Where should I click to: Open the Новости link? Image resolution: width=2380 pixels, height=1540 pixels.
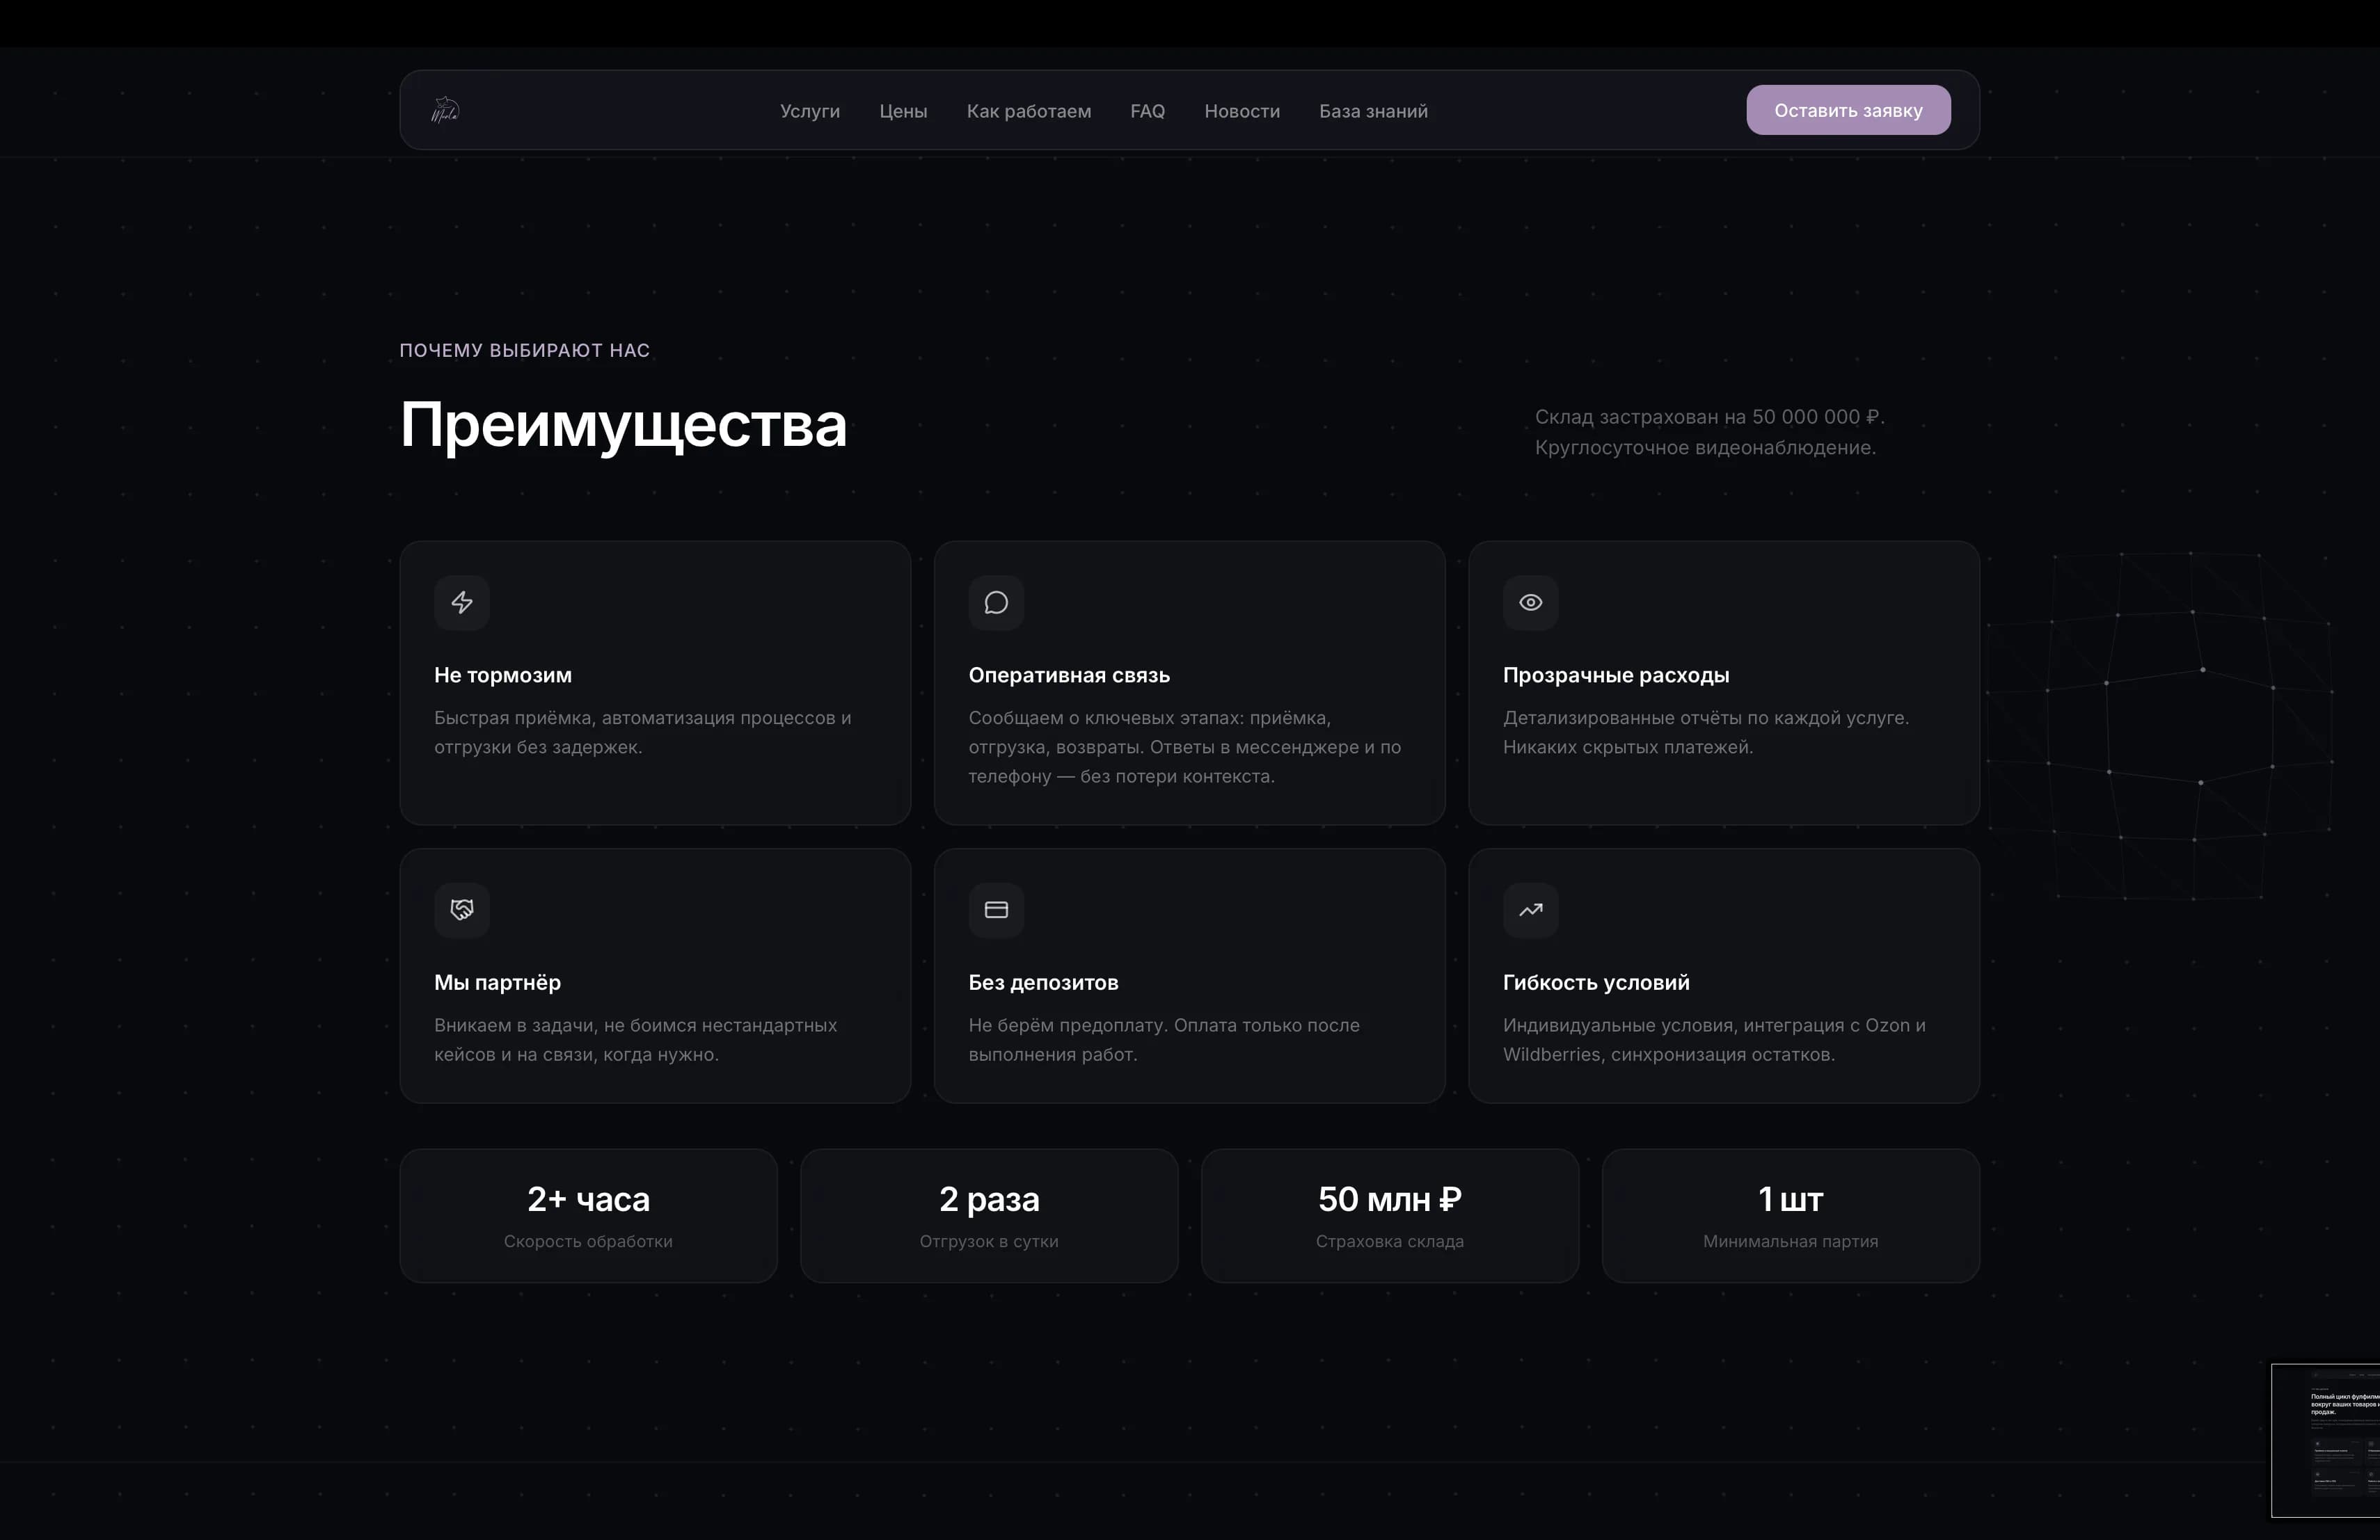[x=1242, y=111]
